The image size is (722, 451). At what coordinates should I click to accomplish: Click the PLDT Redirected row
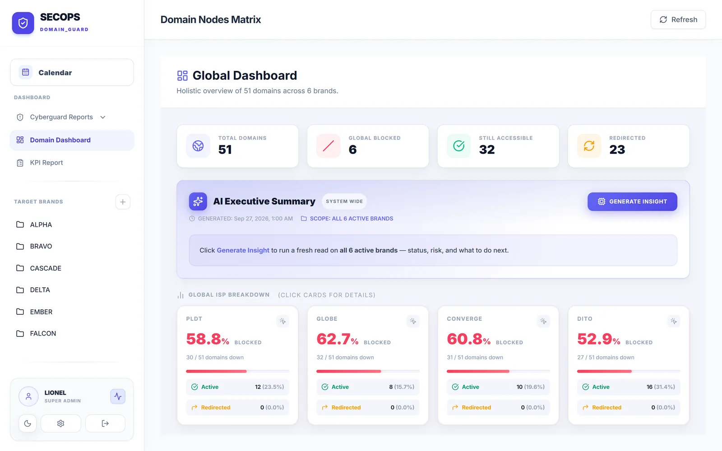click(x=238, y=407)
